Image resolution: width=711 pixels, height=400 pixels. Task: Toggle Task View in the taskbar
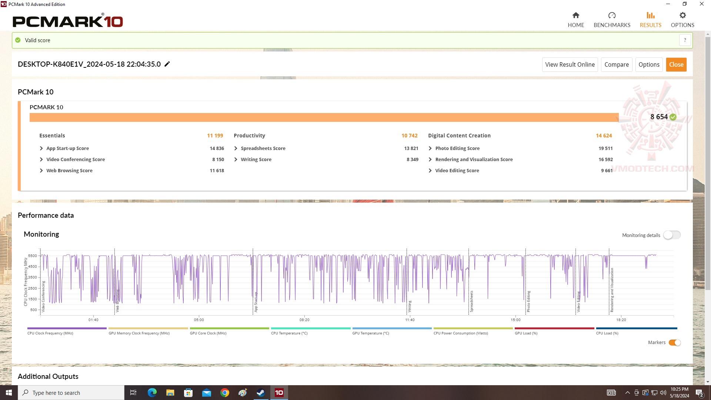coord(133,393)
